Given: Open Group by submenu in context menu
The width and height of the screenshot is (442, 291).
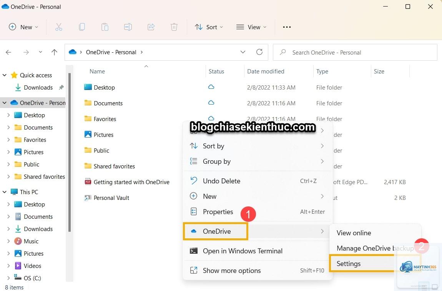Looking at the screenshot, I should pos(258,161).
